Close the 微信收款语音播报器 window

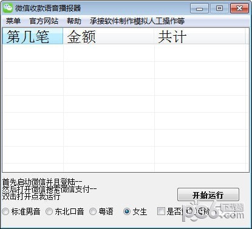pyautogui.click(x=239, y=8)
